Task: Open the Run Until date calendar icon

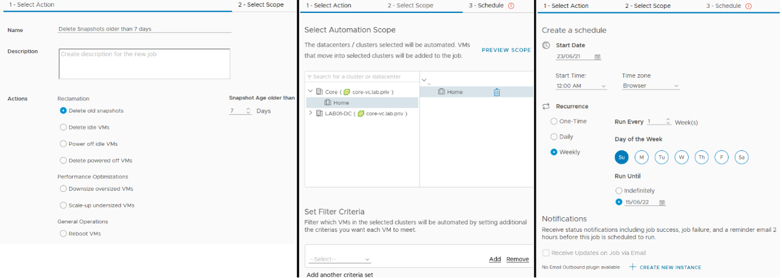Action: tap(662, 203)
